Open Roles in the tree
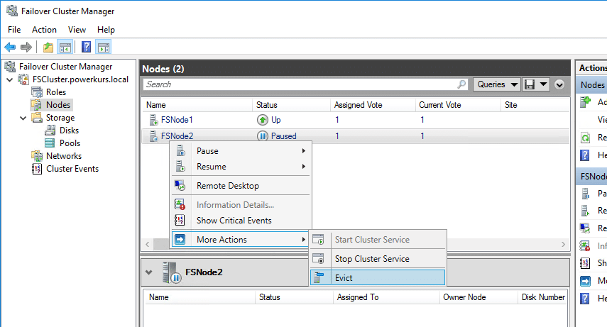607x327 pixels. pos(56,92)
